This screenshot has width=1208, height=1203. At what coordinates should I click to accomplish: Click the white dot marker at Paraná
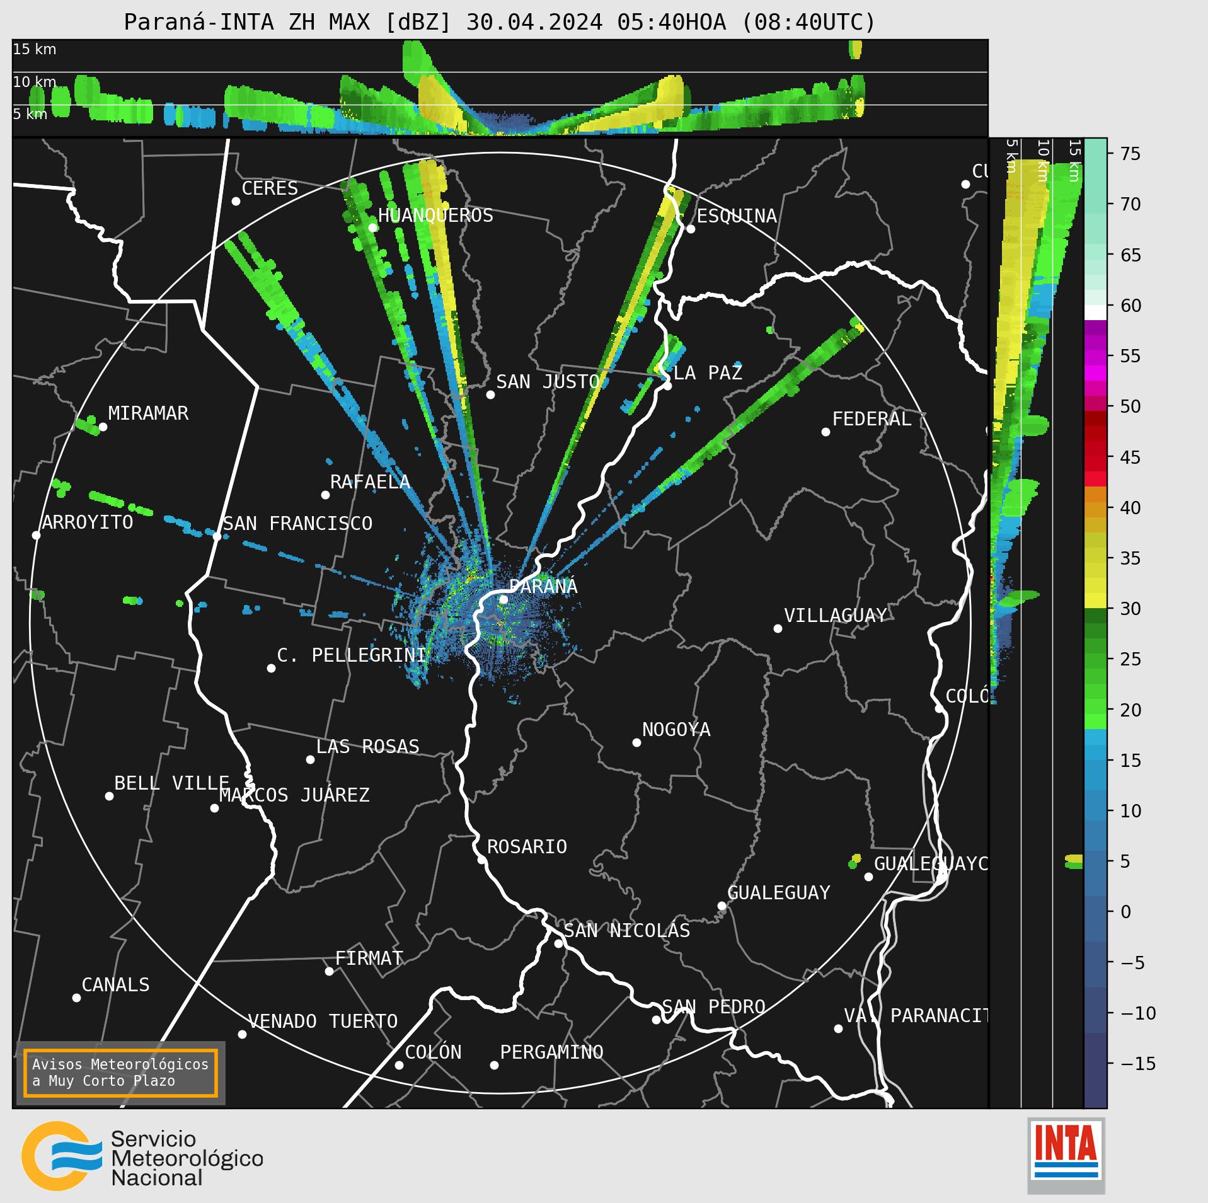(503, 599)
